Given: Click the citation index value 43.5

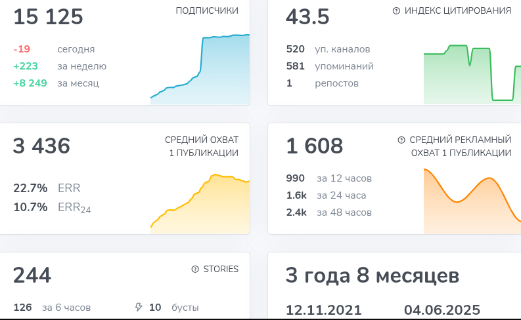Looking at the screenshot, I should click(x=307, y=16).
